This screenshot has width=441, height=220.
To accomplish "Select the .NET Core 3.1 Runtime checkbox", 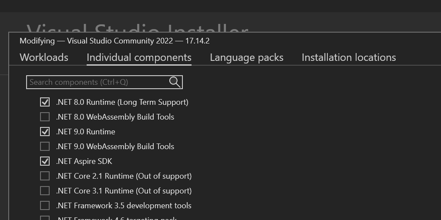I will click(45, 191).
